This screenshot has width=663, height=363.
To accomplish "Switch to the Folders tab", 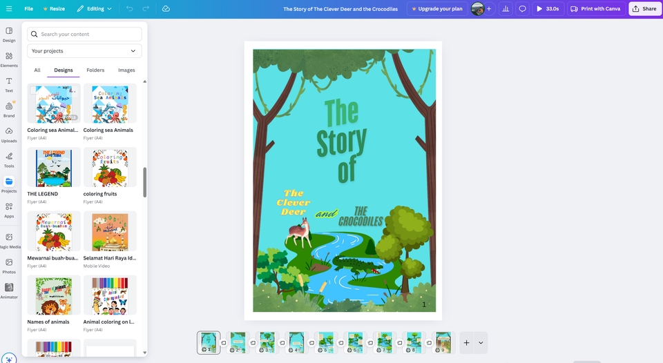I will pyautogui.click(x=95, y=70).
